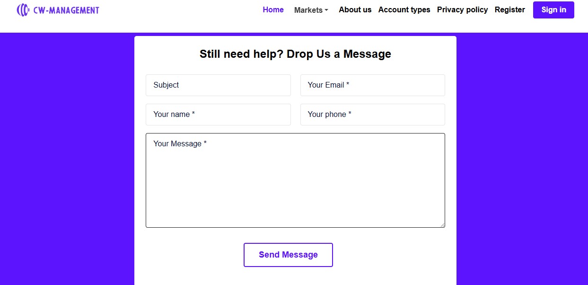
Task: Click the Sign in button
Action: 553,9
